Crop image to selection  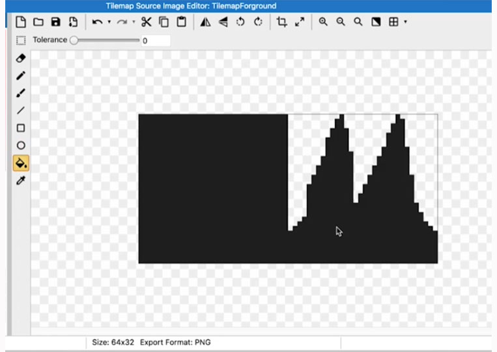click(282, 22)
